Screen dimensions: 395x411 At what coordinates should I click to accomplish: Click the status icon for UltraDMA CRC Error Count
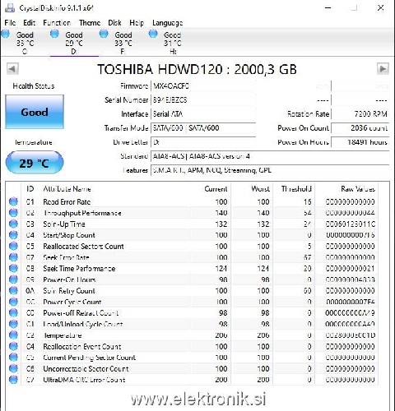[13, 380]
